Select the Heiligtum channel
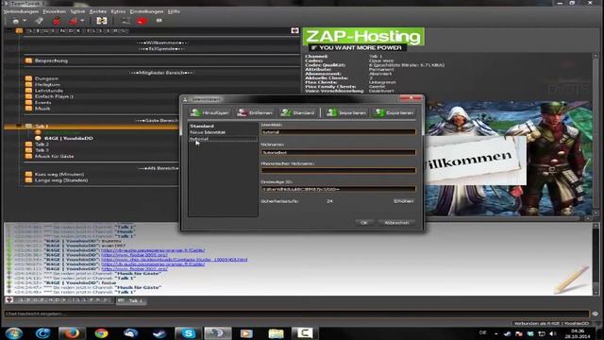 coord(47,84)
